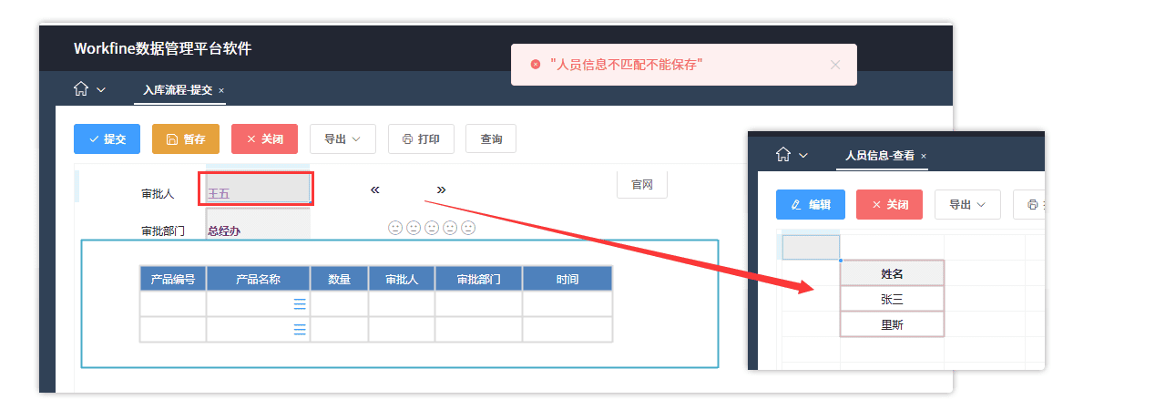Click the 提交 submit button
Viewport: 1155px width, 420px height.
point(107,138)
